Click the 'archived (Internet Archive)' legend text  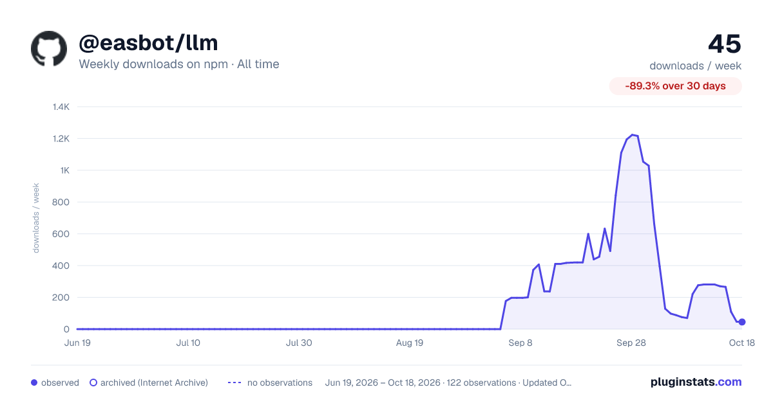pyautogui.click(x=154, y=382)
